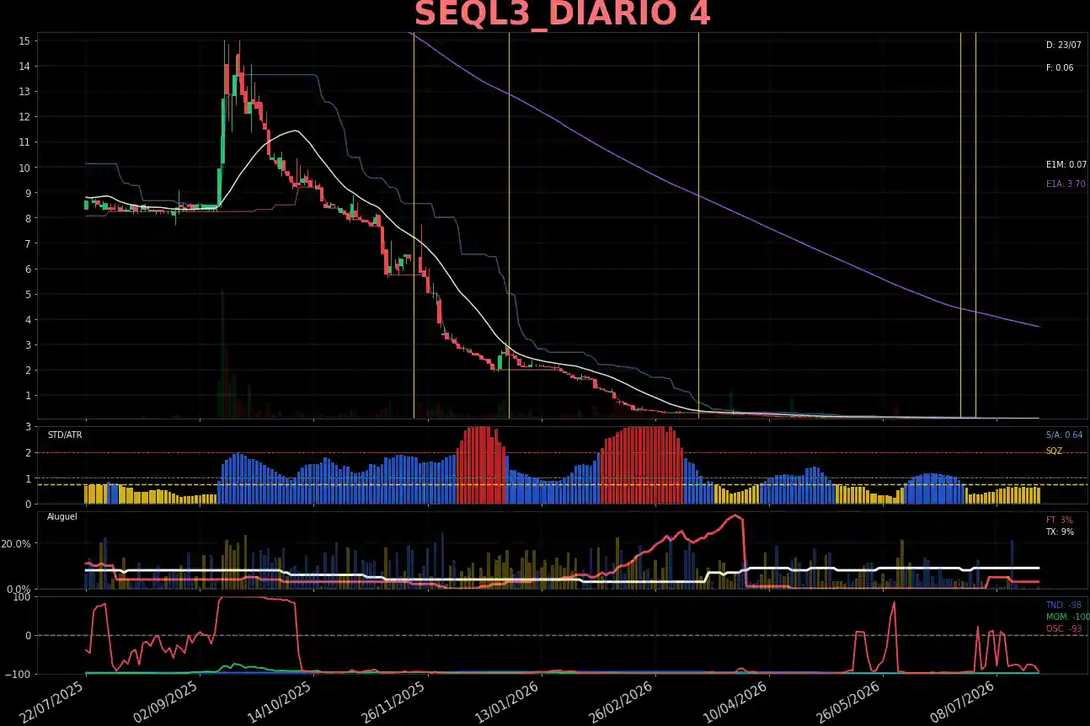Click the price axis label 5
1090x726 pixels.
27,294
